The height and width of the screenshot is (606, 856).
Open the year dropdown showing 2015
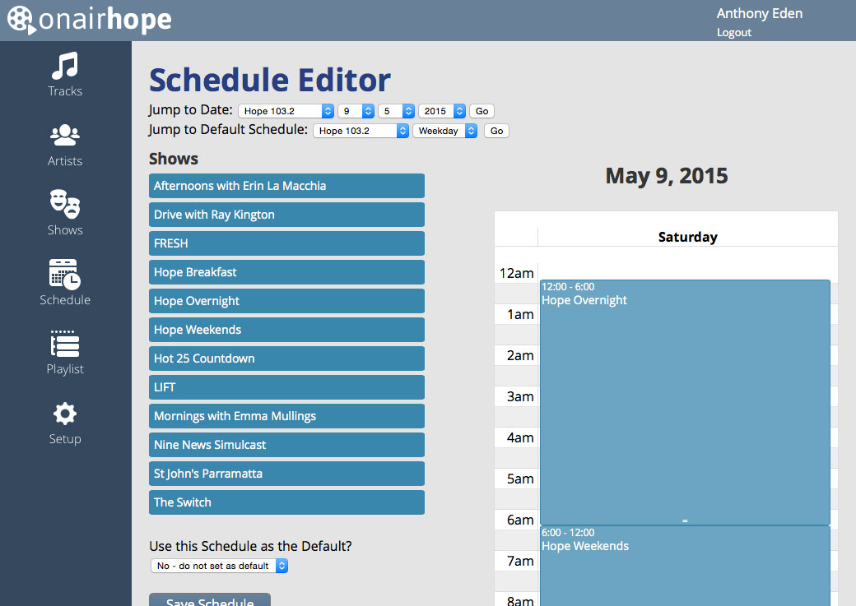click(442, 111)
